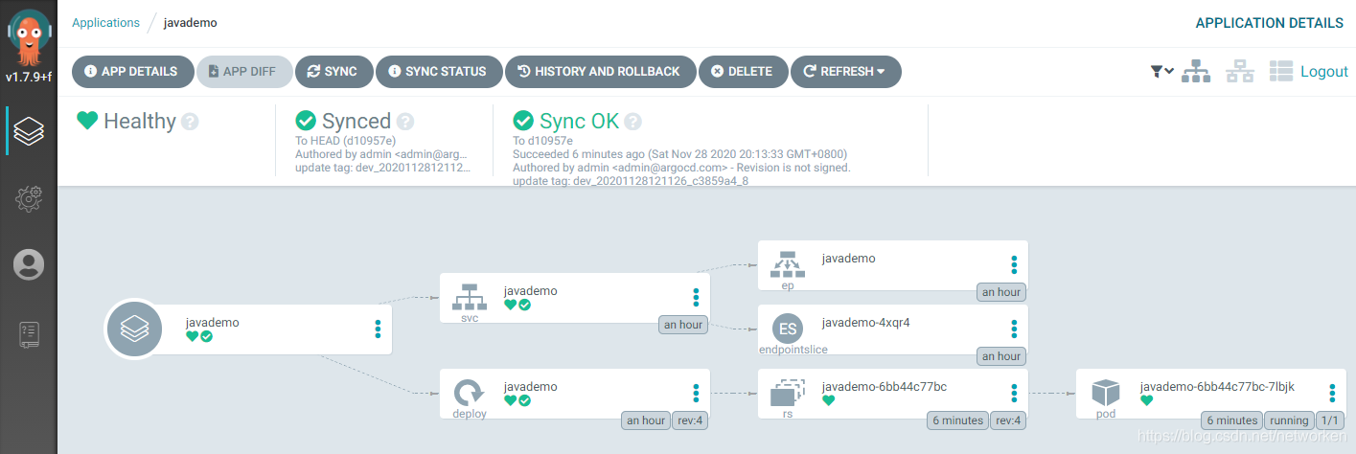The width and height of the screenshot is (1356, 454).
Task: Click the an hour badge on the svc node
Action: point(683,325)
